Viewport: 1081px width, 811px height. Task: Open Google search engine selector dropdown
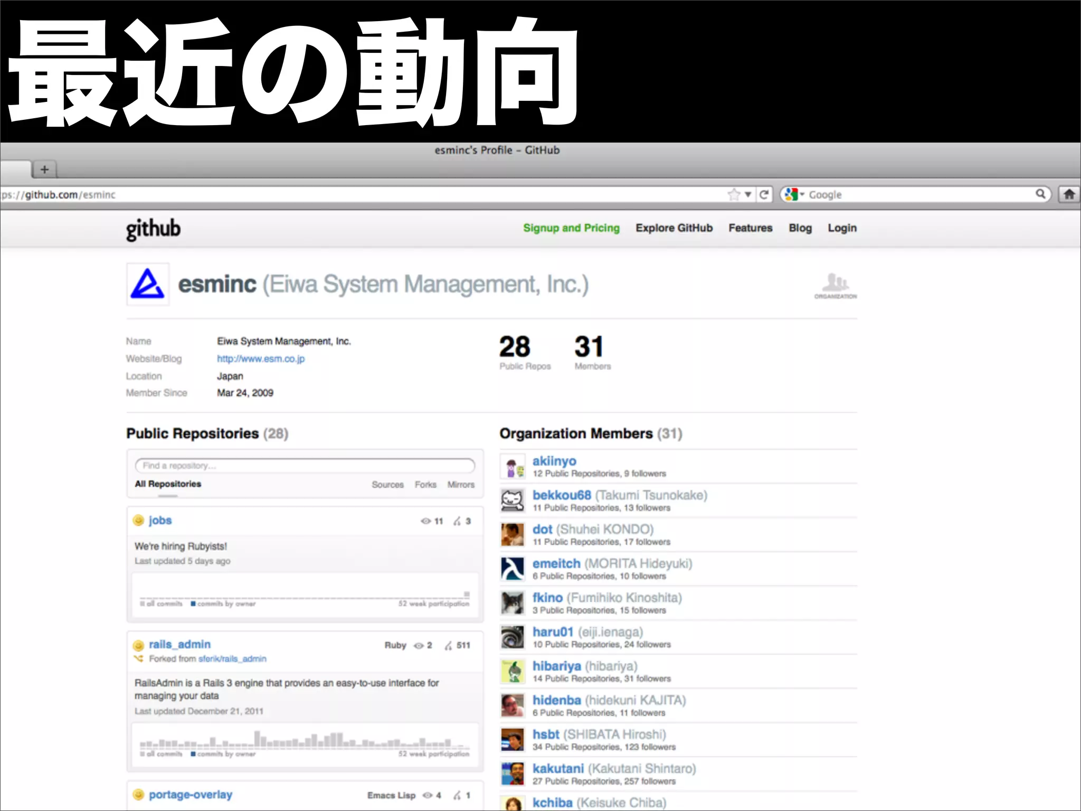pos(794,195)
